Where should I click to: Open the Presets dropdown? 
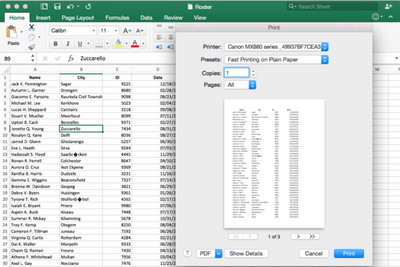pyautogui.click(x=277, y=60)
